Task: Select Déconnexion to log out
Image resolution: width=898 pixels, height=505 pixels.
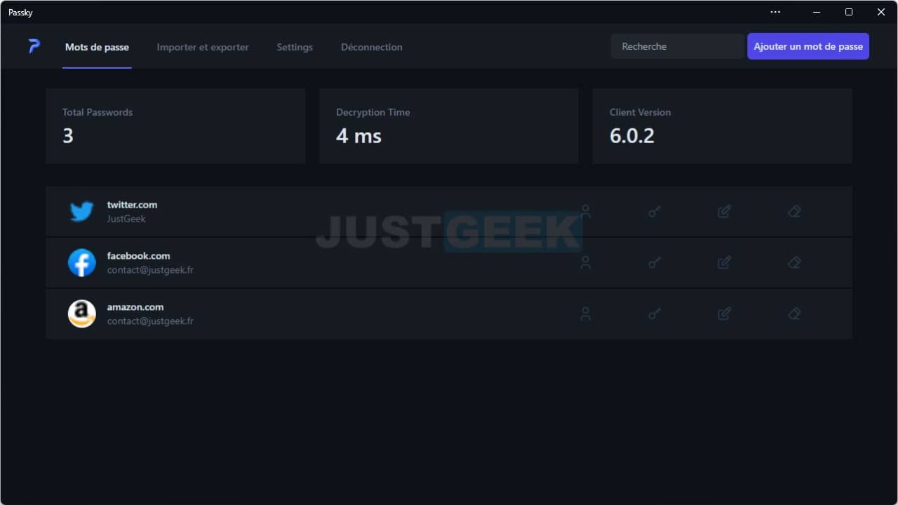Action: coord(372,47)
